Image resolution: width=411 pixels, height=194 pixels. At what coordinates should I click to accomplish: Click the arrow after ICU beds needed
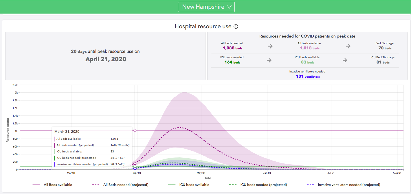(x=269, y=60)
